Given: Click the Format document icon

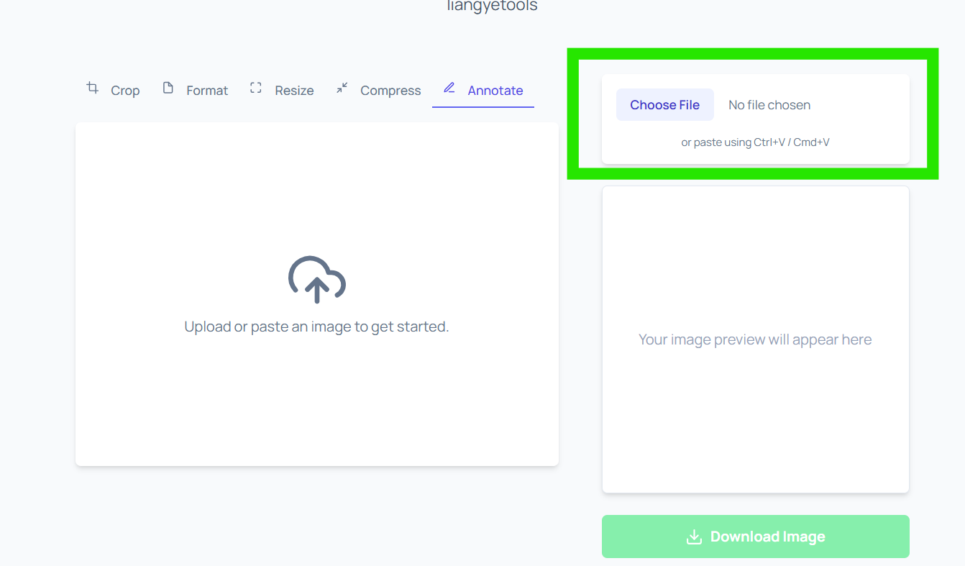Looking at the screenshot, I should click(168, 87).
